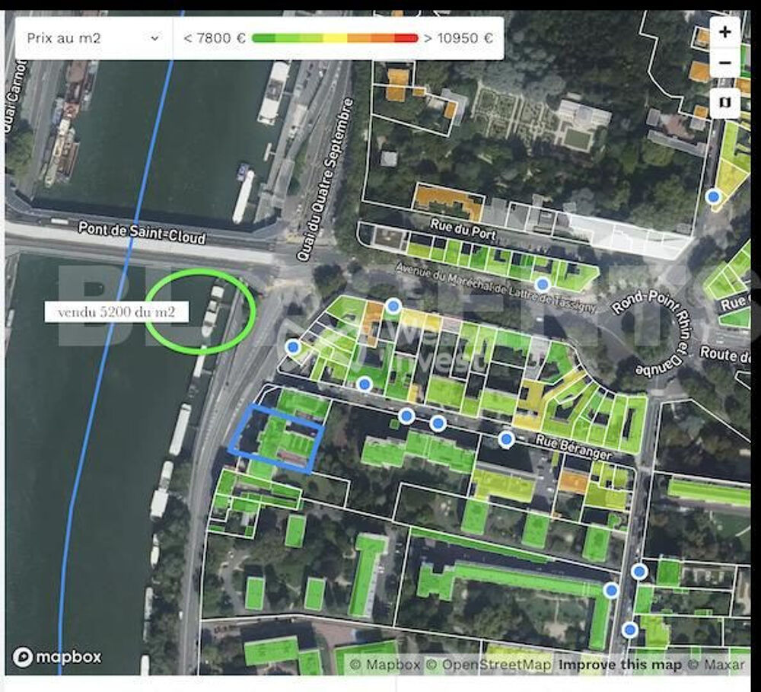Image resolution: width=761 pixels, height=692 pixels.
Task: Open the © Mapbox attribution link
Action: click(x=384, y=665)
